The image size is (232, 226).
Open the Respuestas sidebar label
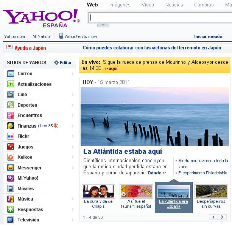point(30,210)
